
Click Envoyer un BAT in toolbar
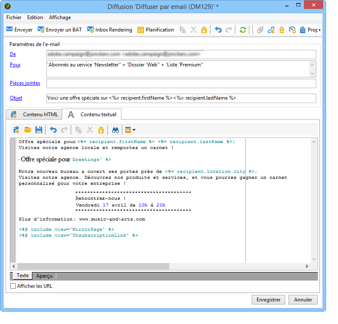click(60, 30)
